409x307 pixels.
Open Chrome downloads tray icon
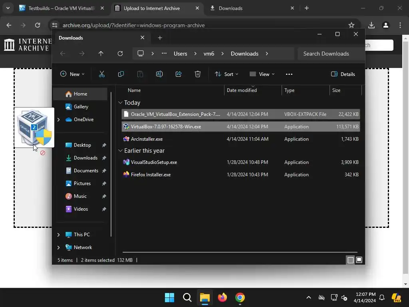point(371,25)
